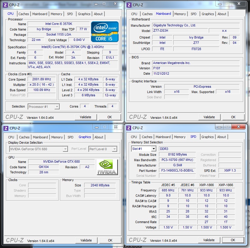Image resolution: width=250 pixels, height=248 pixels.
Task: Click the Graphic Interface Version PCI-Express
Action: tap(202, 87)
